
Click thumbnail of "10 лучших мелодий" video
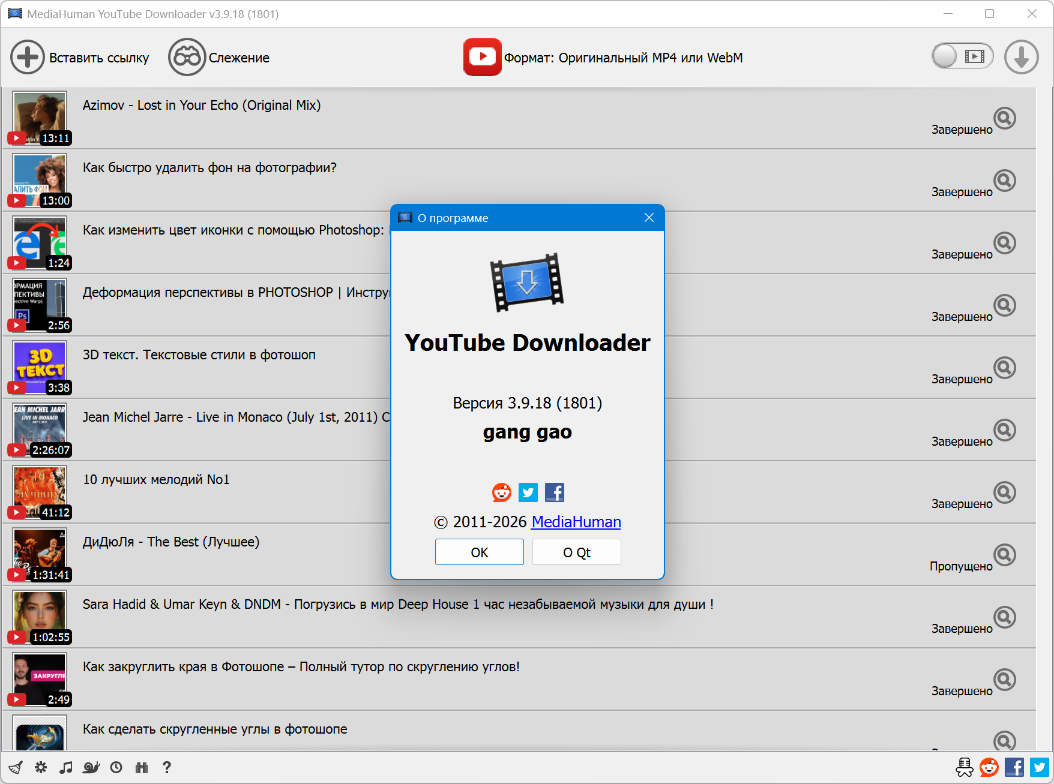point(40,492)
